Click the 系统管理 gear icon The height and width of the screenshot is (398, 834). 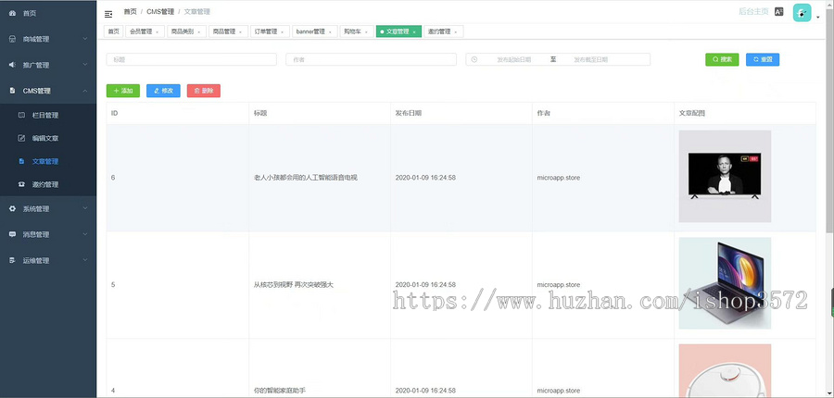click(13, 209)
